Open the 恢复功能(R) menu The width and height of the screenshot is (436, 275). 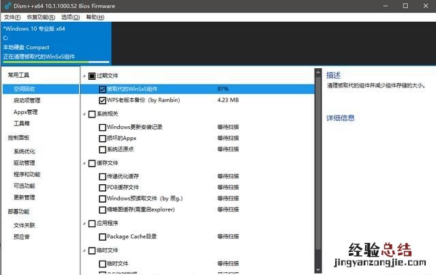(x=41, y=17)
